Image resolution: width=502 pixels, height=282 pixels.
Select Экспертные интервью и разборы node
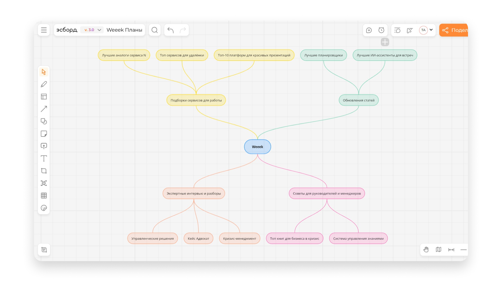[x=194, y=193]
